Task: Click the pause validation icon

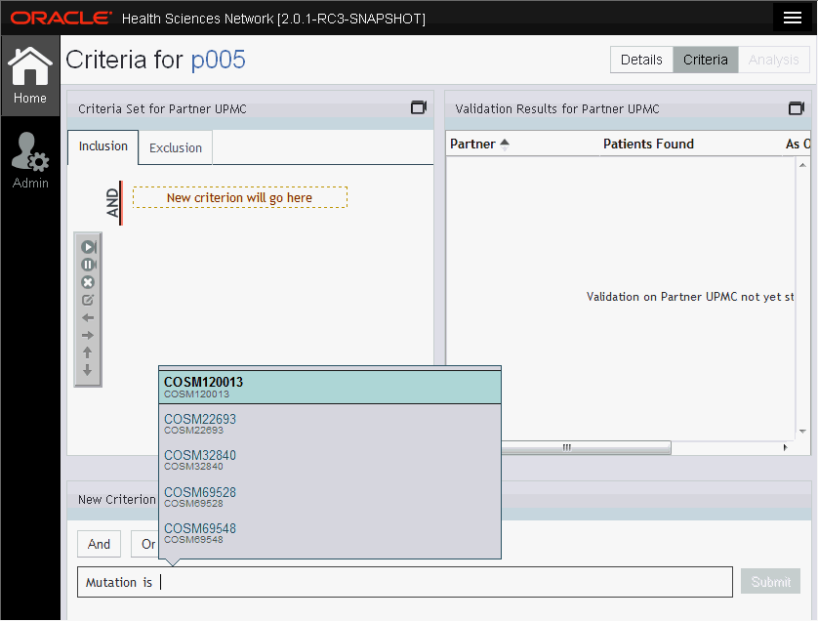Action: [x=88, y=265]
